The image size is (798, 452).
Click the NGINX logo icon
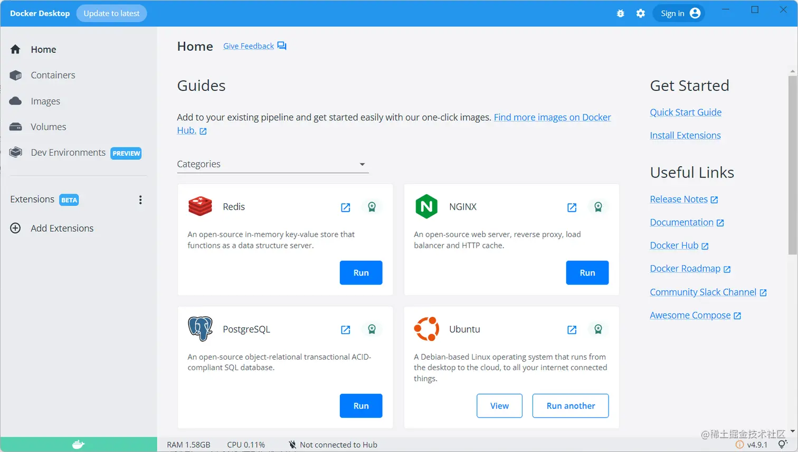426,206
